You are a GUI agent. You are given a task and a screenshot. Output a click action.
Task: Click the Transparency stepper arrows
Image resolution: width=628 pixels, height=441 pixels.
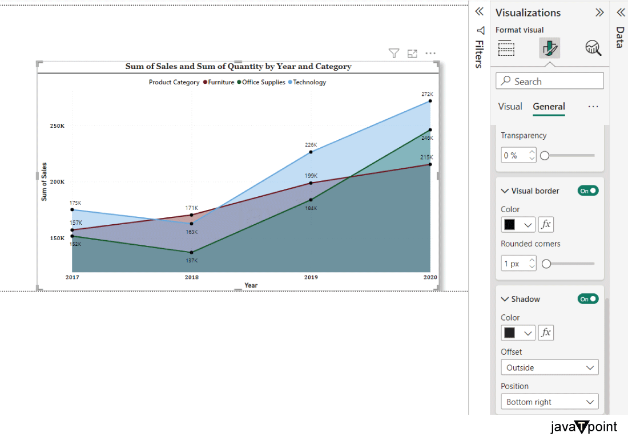tap(532, 155)
